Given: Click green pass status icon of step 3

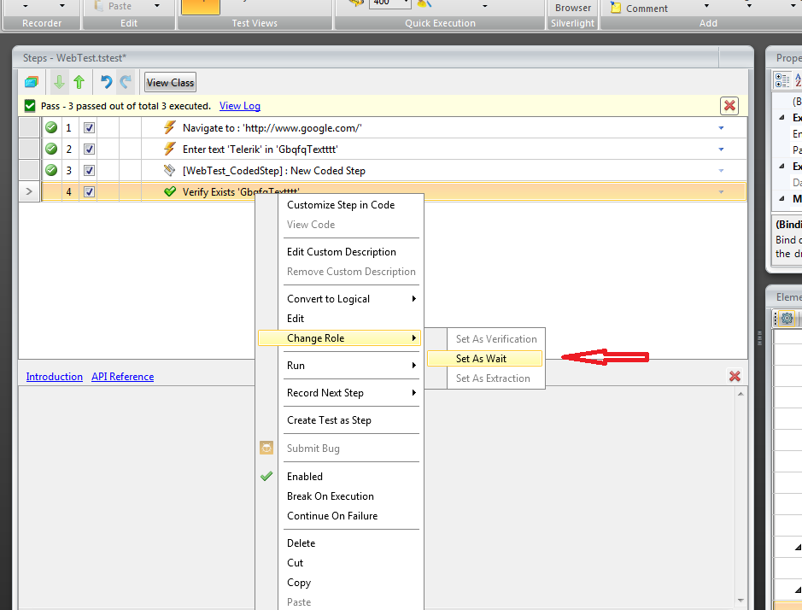Looking at the screenshot, I should 51,170.
